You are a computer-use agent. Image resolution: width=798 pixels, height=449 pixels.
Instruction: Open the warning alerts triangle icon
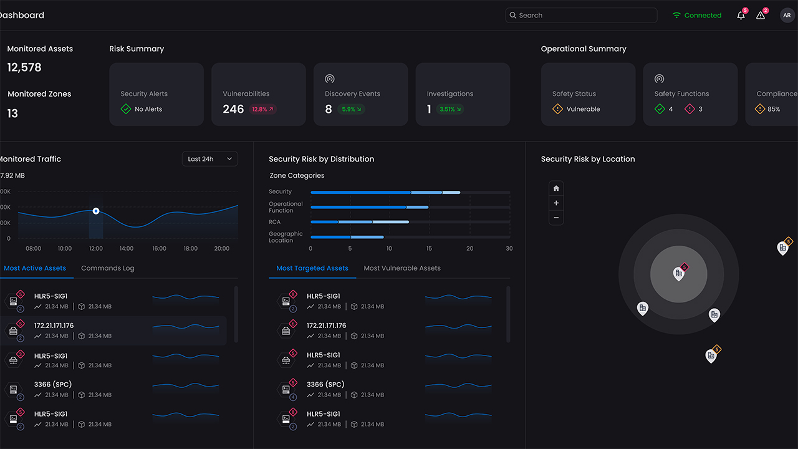tap(761, 16)
